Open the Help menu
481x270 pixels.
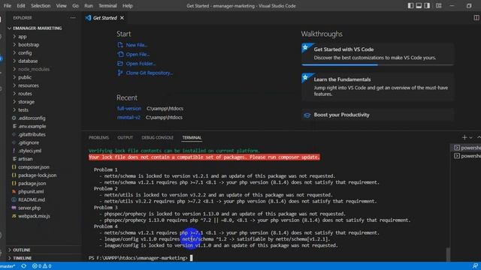click(x=127, y=6)
